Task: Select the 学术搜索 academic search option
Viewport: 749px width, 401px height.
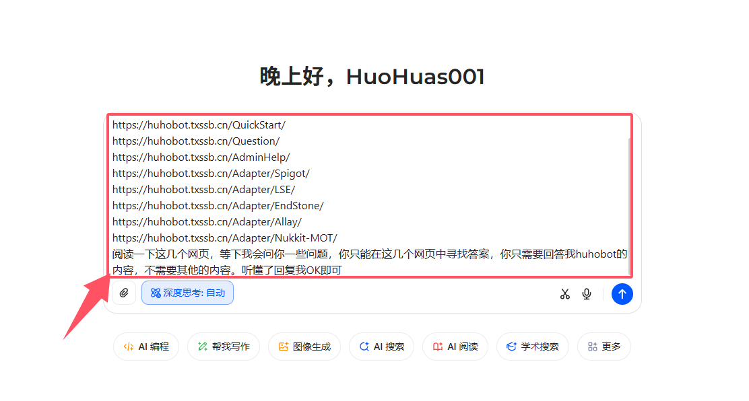Action: pyautogui.click(x=533, y=347)
